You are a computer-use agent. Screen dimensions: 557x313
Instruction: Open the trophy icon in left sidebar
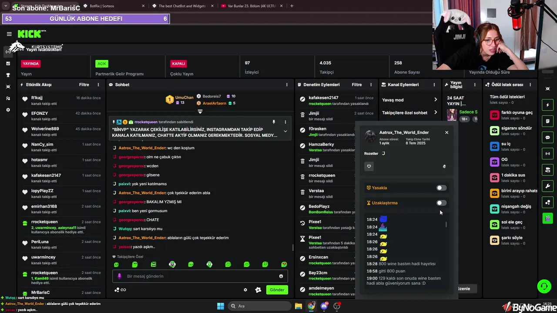(x=8, y=75)
